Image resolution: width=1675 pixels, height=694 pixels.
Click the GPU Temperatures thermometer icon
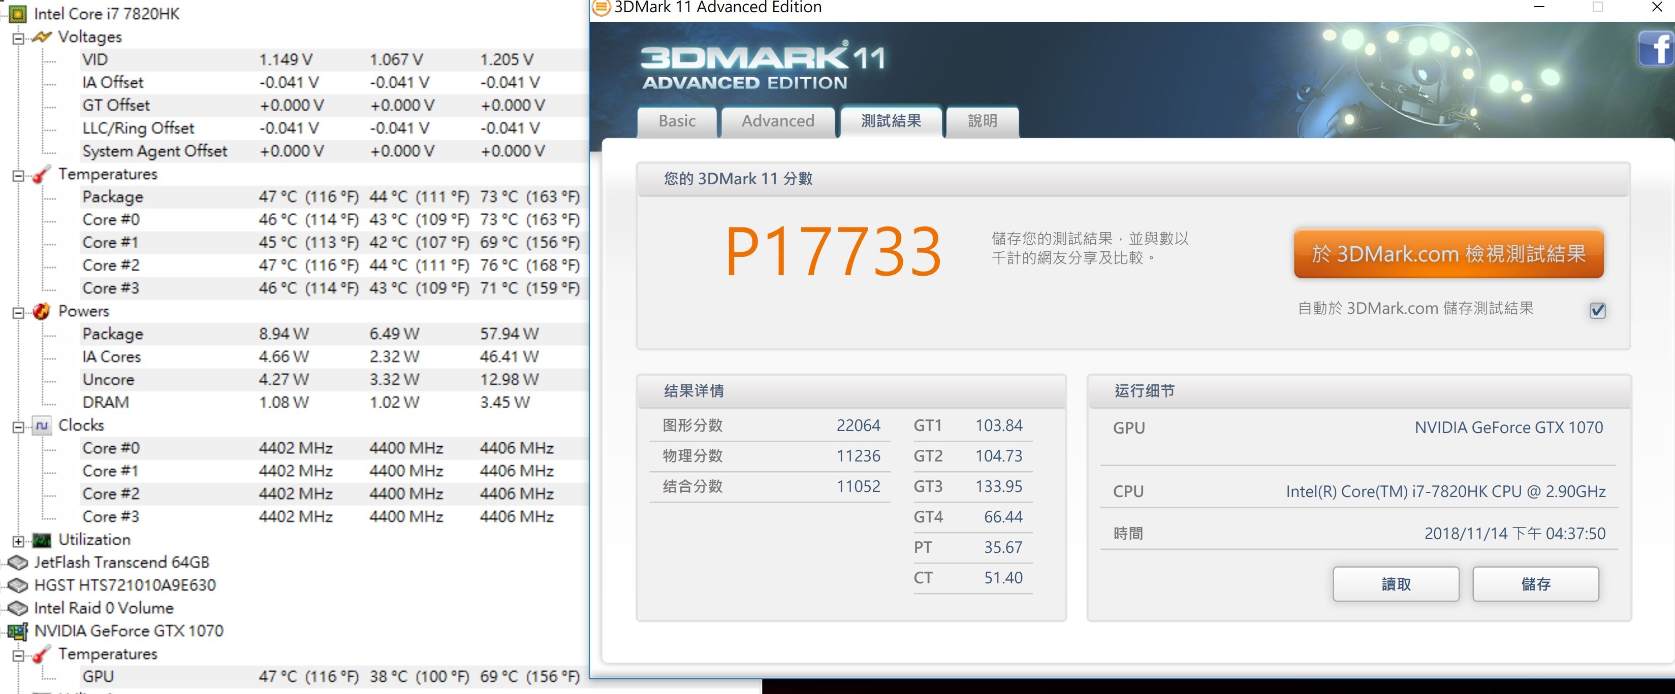[x=41, y=654]
